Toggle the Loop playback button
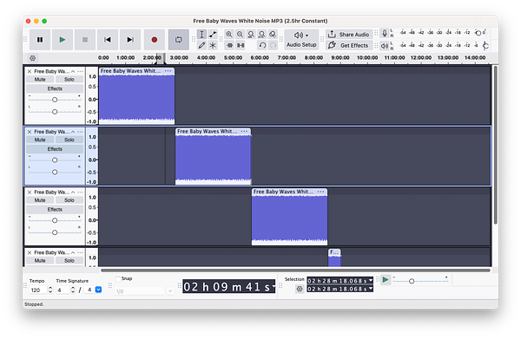The height and width of the screenshot is (339, 521). [178, 40]
